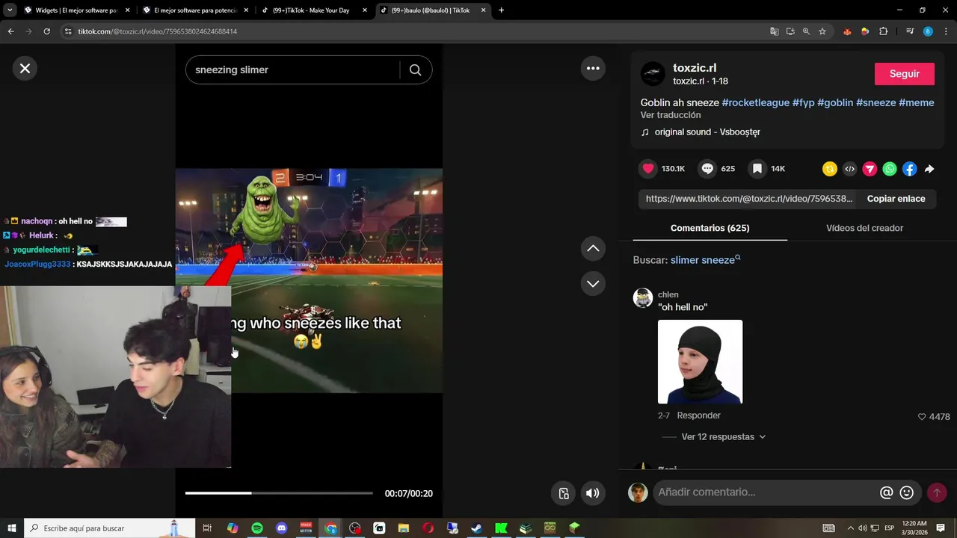The width and height of the screenshot is (957, 538).
Task: Open chlen's profile avatar in comments
Action: tap(643, 298)
